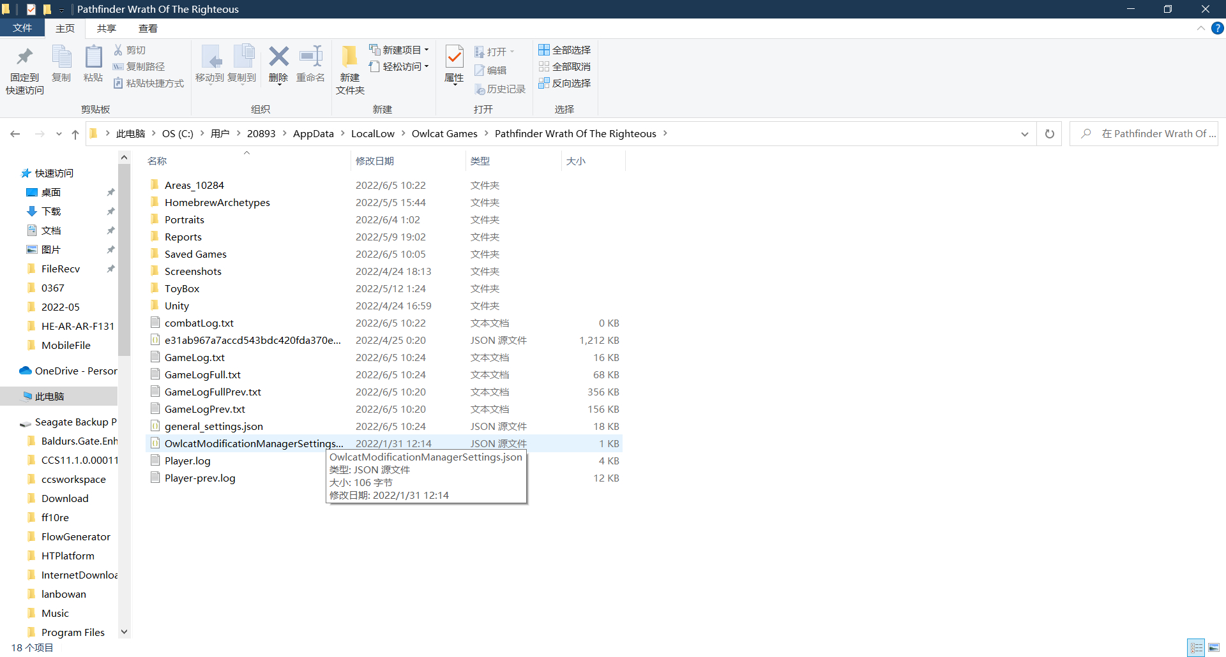Viewport: 1226px width, 657px height.
Task: Sort by the 名称 column header
Action: (x=248, y=161)
